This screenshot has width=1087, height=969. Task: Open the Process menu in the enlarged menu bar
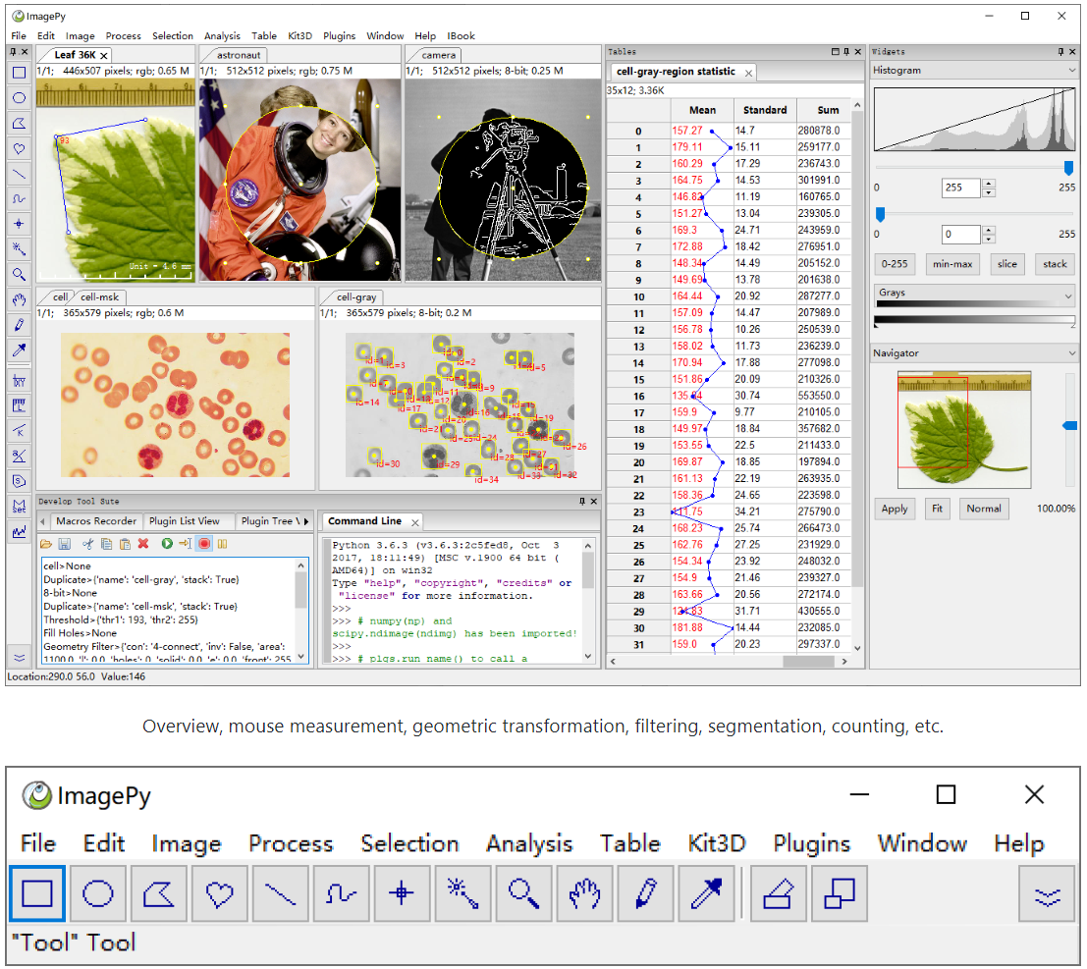[x=291, y=843]
